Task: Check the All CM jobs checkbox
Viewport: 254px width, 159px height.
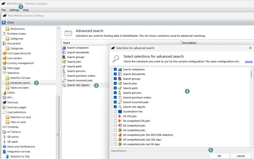Action: pyautogui.click(x=115, y=116)
